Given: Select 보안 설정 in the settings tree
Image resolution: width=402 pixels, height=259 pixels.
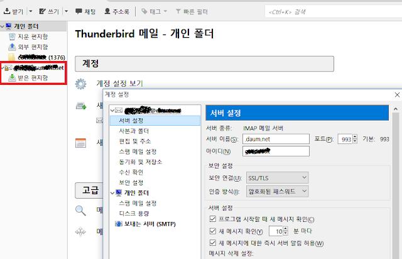Looking at the screenshot, I should (131, 182).
